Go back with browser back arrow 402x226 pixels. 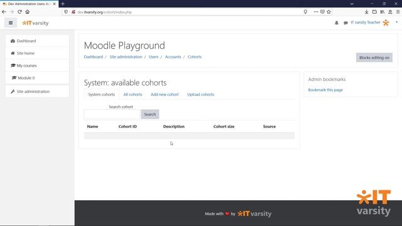[x=4, y=12]
